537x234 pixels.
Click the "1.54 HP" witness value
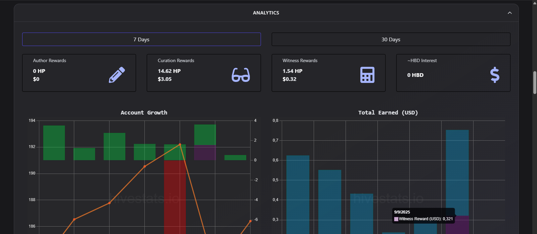(293, 71)
